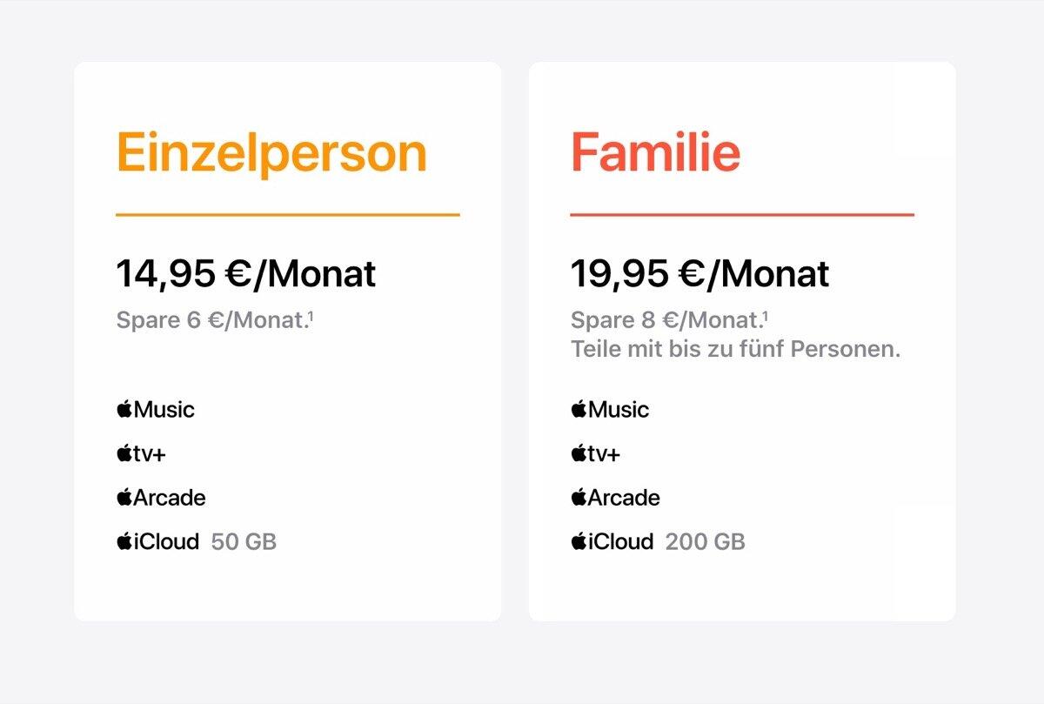Screen dimensions: 1044x704
Task: Open footnote 1 after Spare 6 €/Monat
Action: (311, 315)
